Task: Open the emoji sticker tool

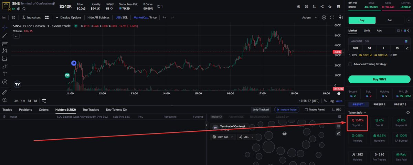Action: pos(5,82)
